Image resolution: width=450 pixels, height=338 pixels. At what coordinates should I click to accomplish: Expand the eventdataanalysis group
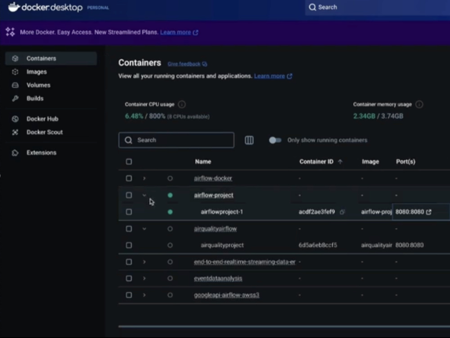[144, 279]
